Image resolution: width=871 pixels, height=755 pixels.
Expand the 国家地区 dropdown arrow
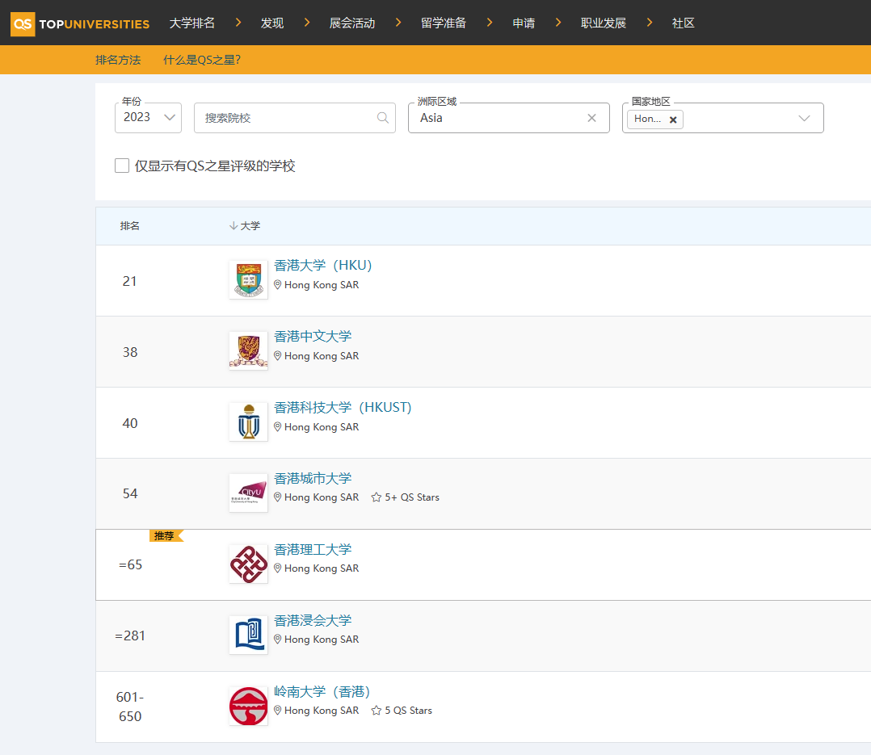click(x=804, y=118)
